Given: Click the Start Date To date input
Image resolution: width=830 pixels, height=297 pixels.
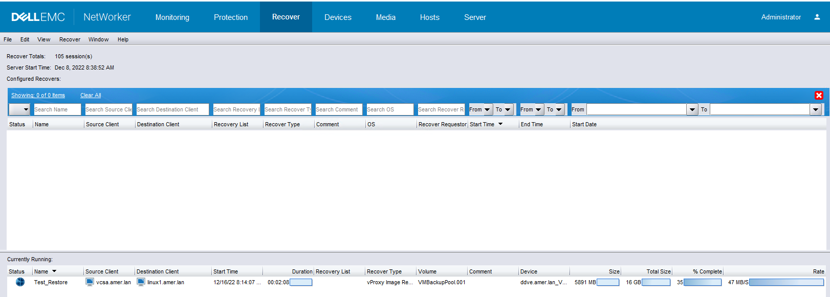Looking at the screenshot, I should coord(760,109).
